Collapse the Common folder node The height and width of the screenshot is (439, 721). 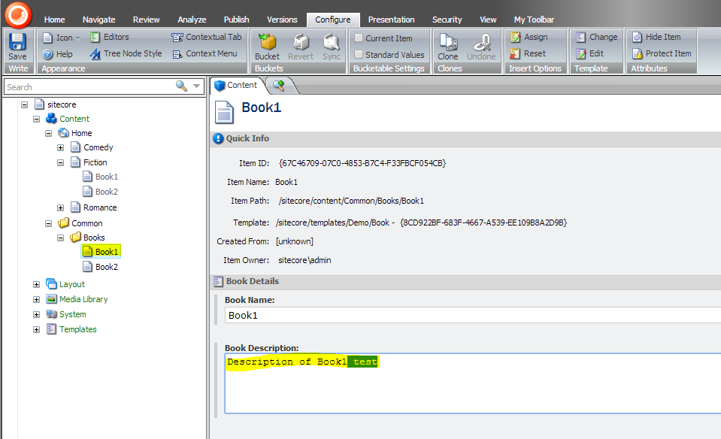48,223
